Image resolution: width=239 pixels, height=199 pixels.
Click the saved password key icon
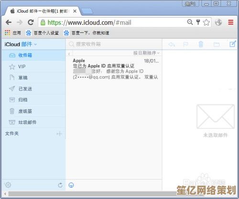pyautogui.click(x=198, y=22)
